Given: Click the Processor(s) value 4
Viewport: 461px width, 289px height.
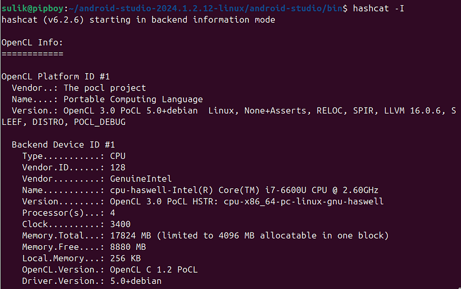Looking at the screenshot, I should click(112, 213).
